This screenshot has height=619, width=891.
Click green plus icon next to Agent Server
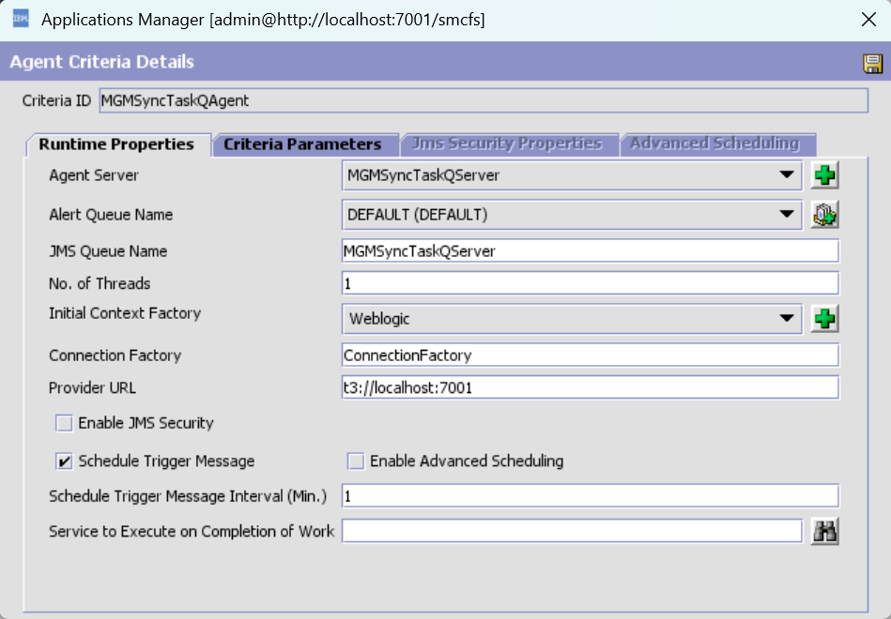pyautogui.click(x=824, y=175)
